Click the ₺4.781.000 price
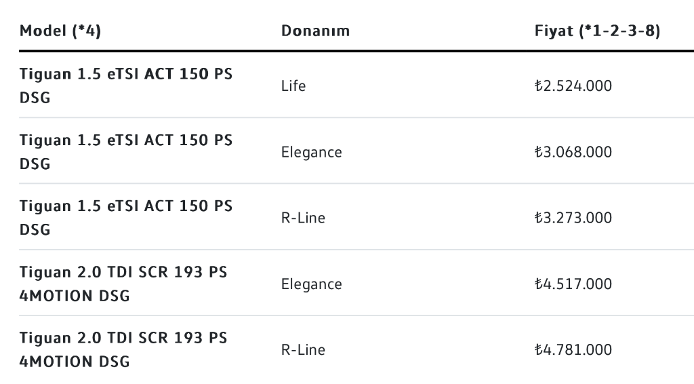 573,350
